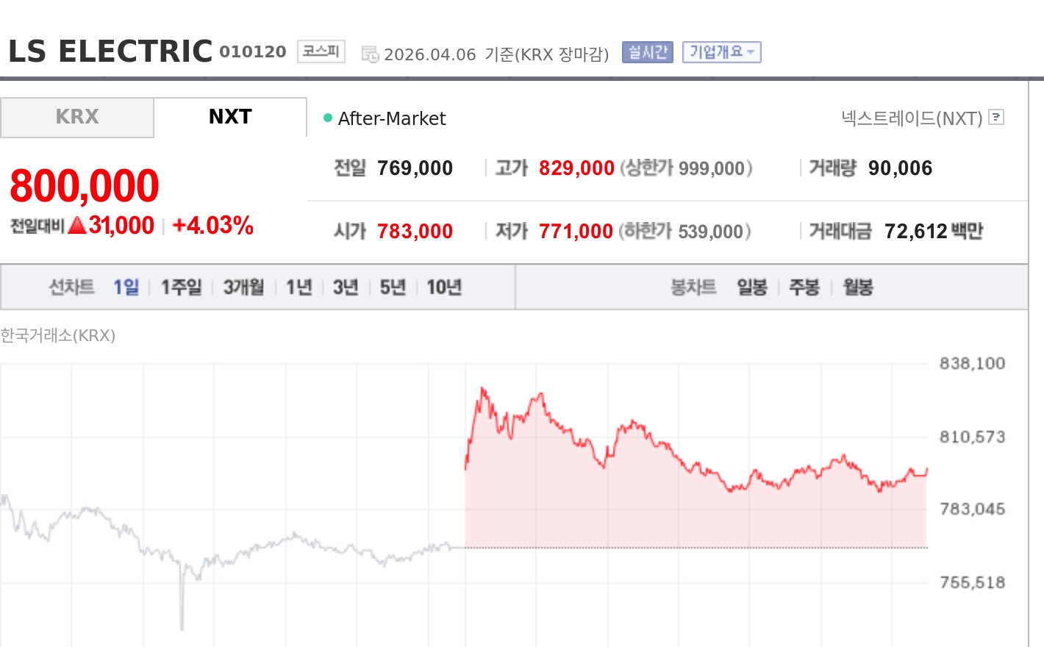Click the 코스피 market badge

point(321,51)
